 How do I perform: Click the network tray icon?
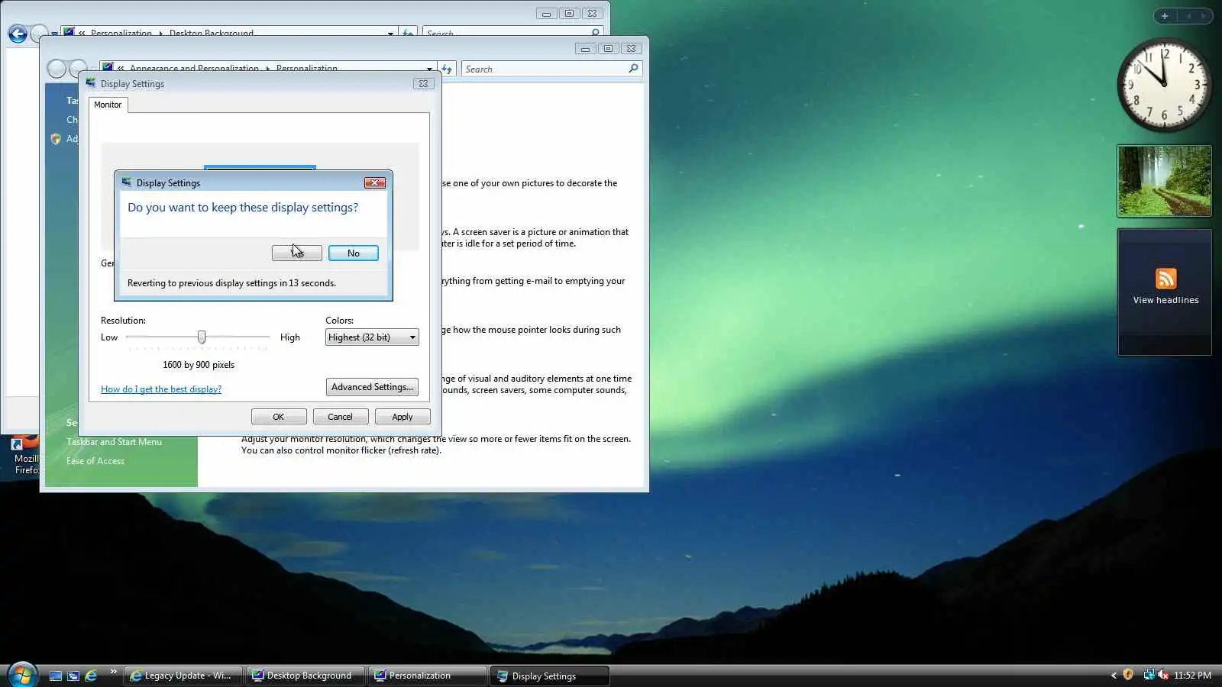pyautogui.click(x=1149, y=675)
